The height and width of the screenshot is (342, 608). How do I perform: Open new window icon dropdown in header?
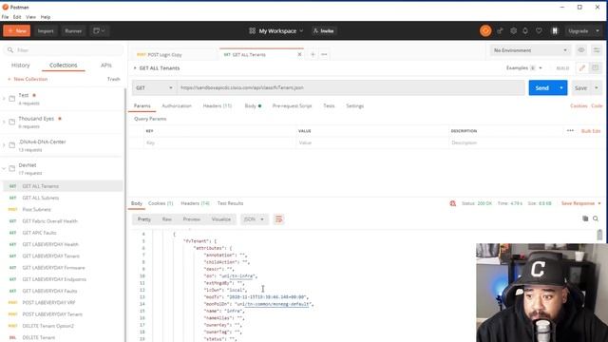[99, 30]
